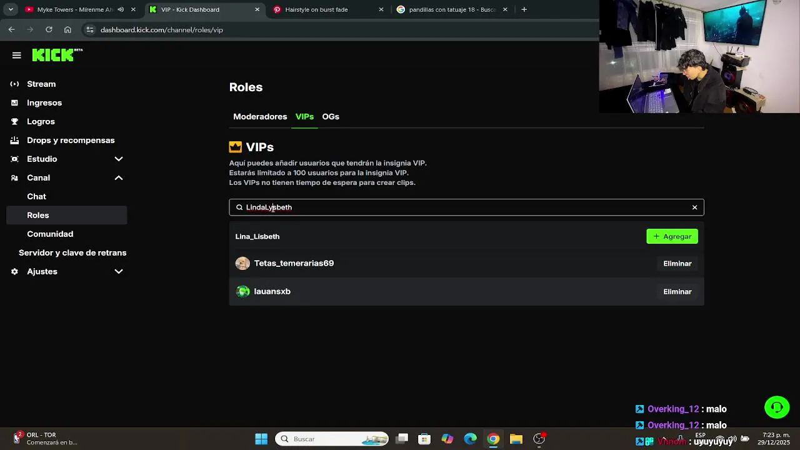Add Lina_Lisbeth with the Agregar button
Screen dimensions: 800x450
672,236
